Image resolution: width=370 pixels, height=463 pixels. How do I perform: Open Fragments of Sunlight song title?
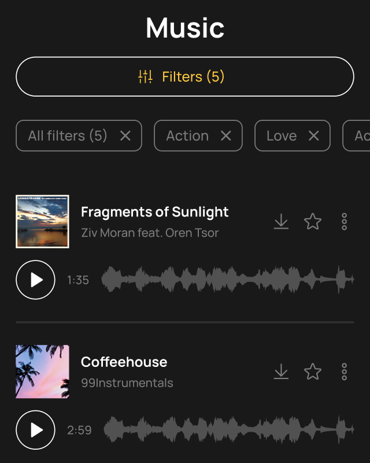[x=155, y=212]
